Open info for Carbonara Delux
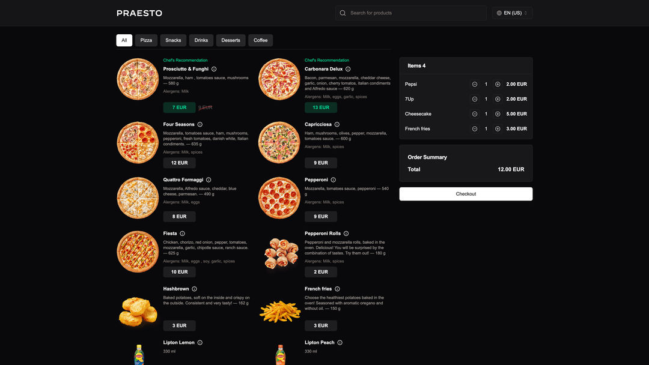 [x=348, y=69]
